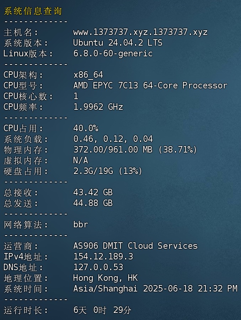Click the bbr network algorithm value
Viewport: 241px width, 320px height.
[81, 224]
